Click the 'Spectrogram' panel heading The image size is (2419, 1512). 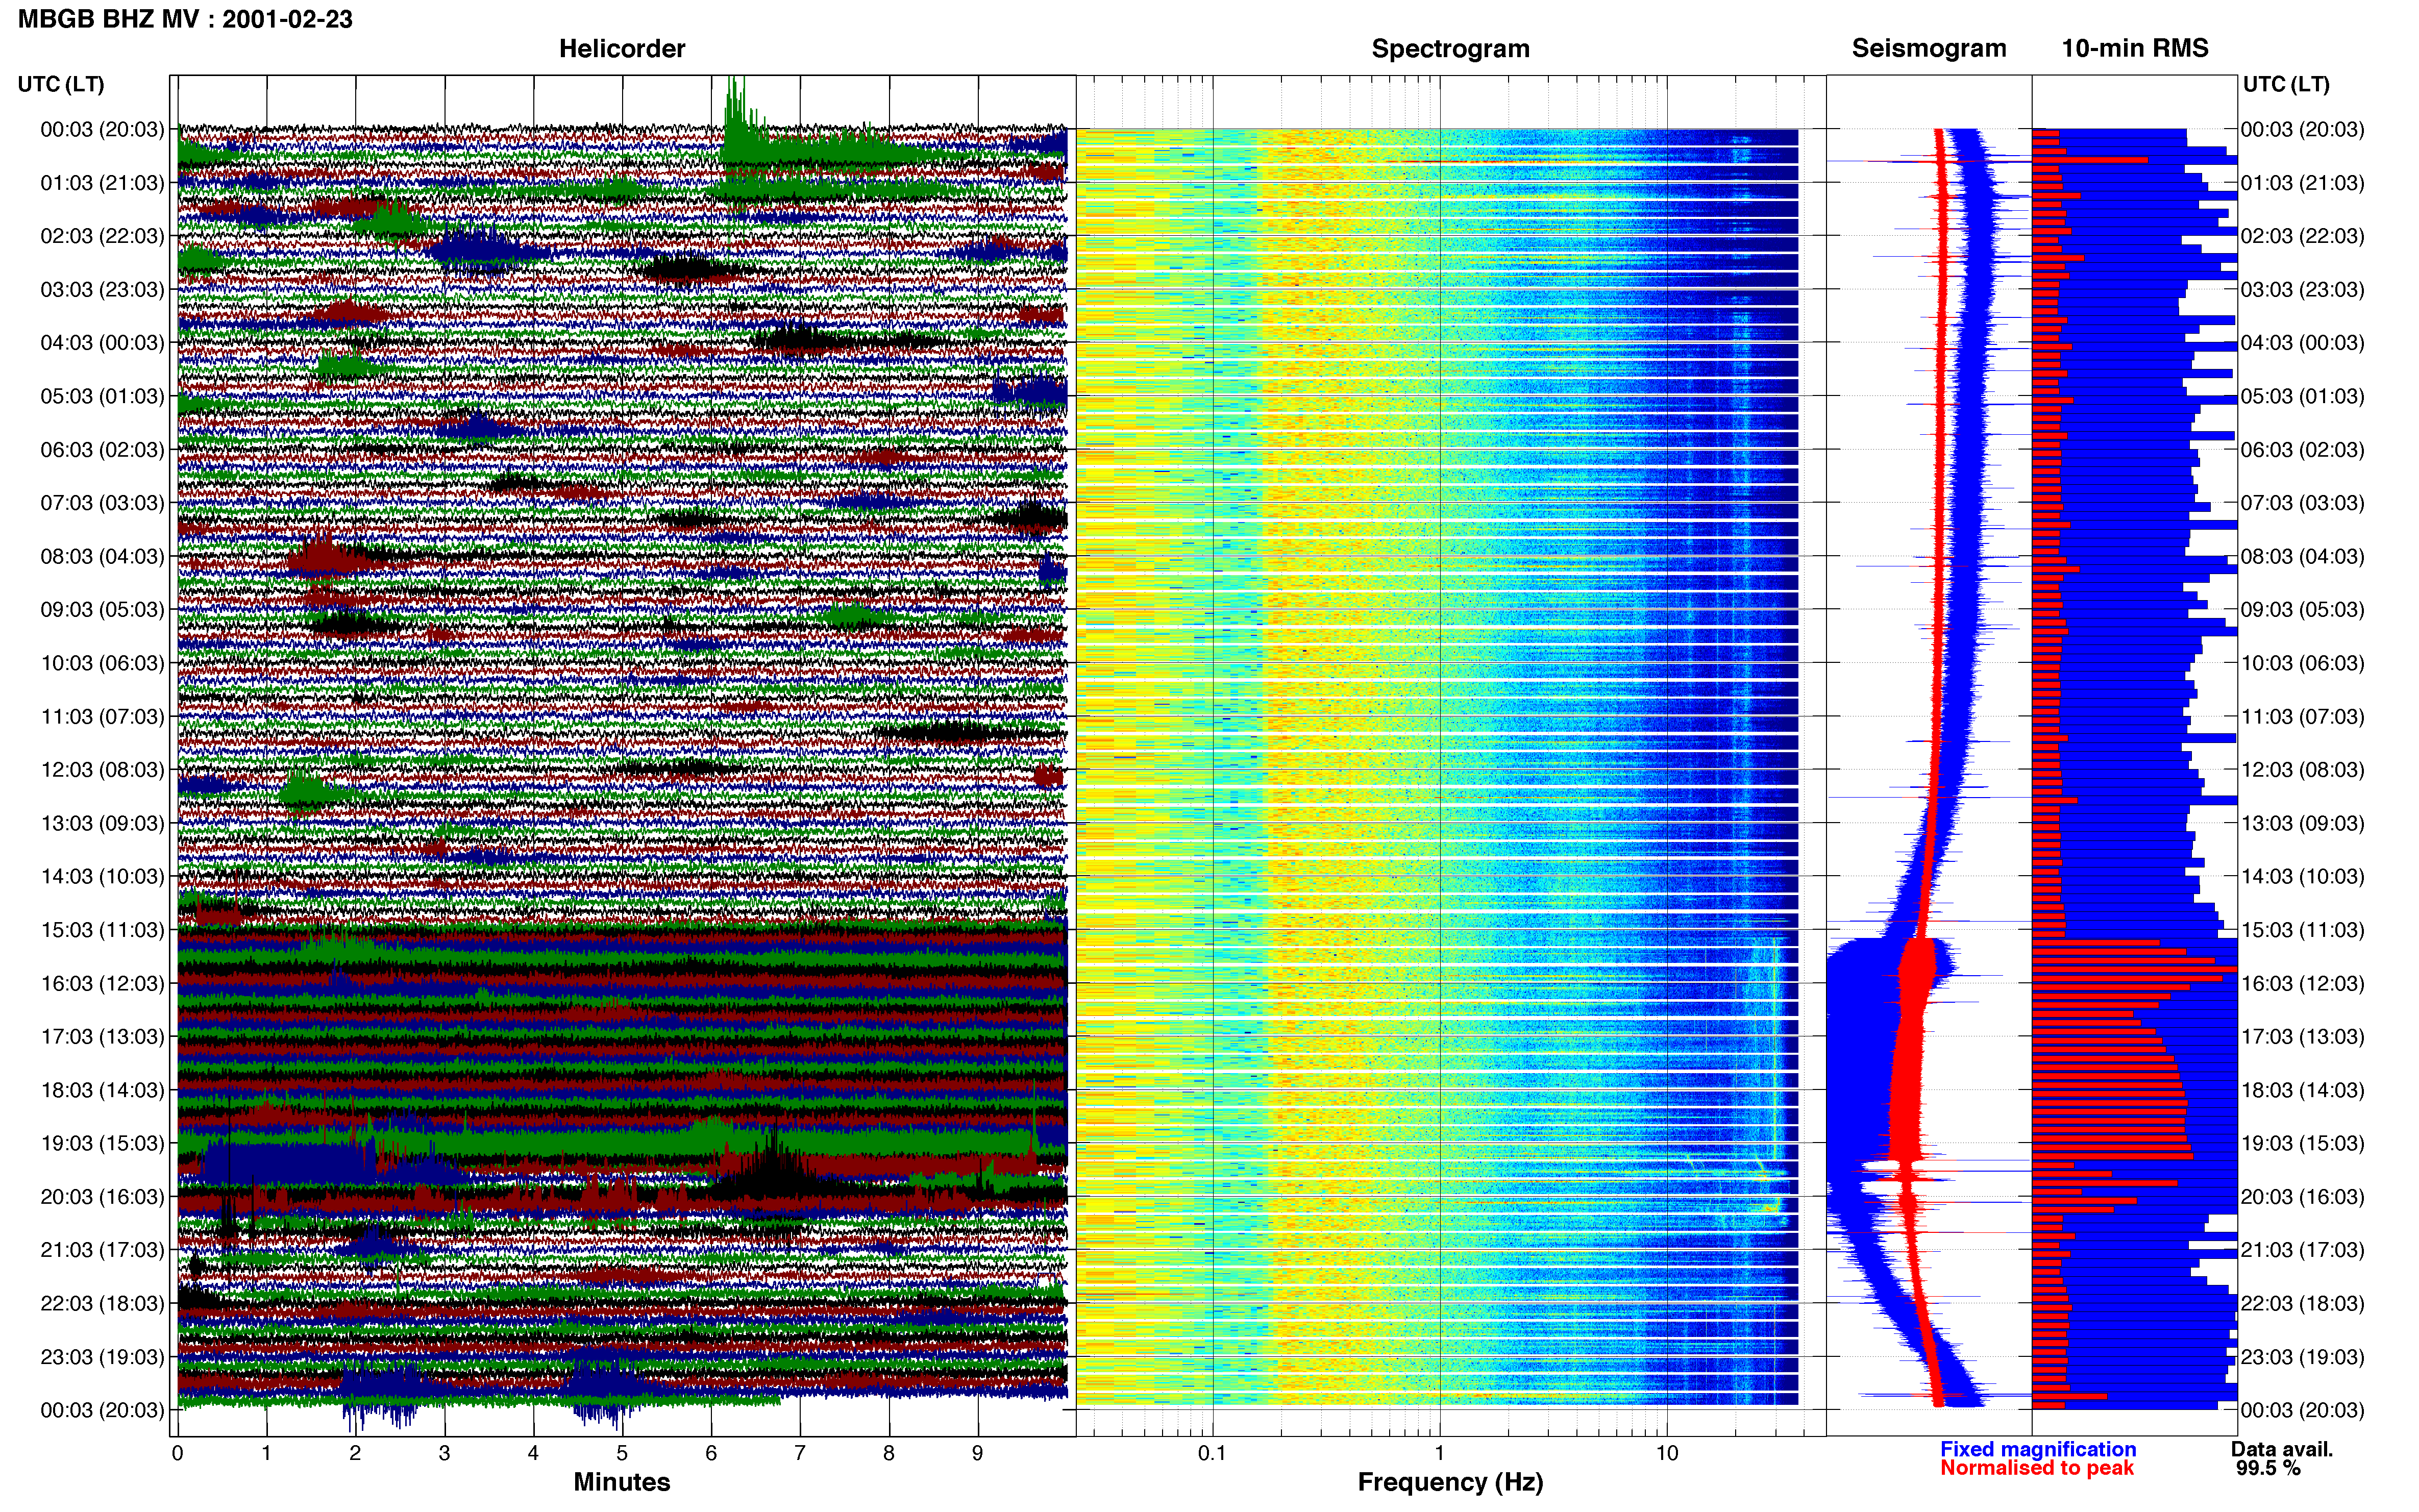click(x=1450, y=49)
